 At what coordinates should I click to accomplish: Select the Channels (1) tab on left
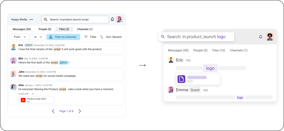click(85, 29)
